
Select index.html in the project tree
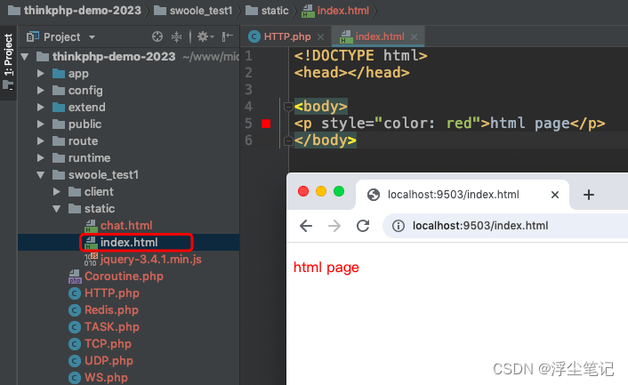click(121, 242)
